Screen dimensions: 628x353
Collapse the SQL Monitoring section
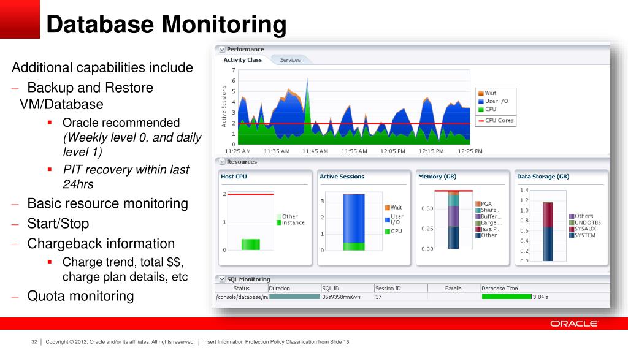point(222,279)
